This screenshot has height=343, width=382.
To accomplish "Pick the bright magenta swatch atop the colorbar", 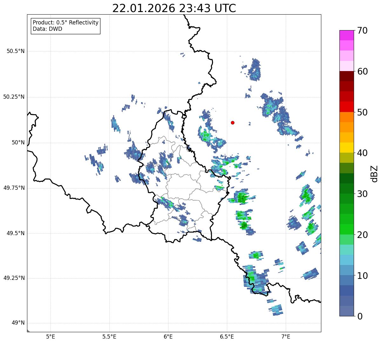I will tap(346, 35).
